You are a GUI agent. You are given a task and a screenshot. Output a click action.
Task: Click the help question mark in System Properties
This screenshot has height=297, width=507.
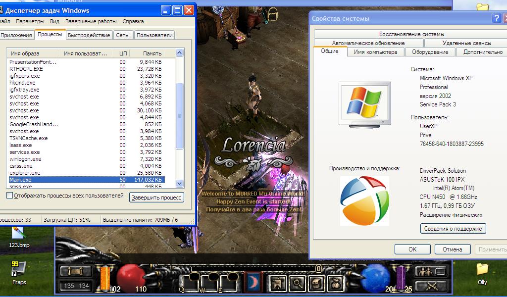coord(496,18)
